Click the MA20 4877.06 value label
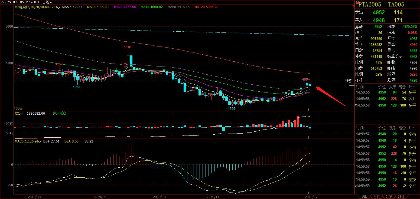Viewport: 420px width, 199px height. [x=125, y=7]
